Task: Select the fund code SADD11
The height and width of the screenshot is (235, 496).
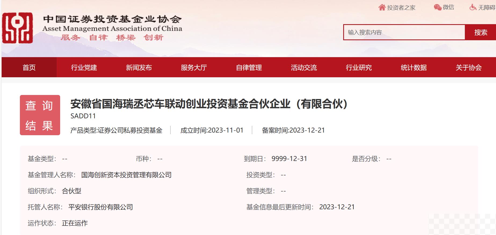Action: [83, 116]
